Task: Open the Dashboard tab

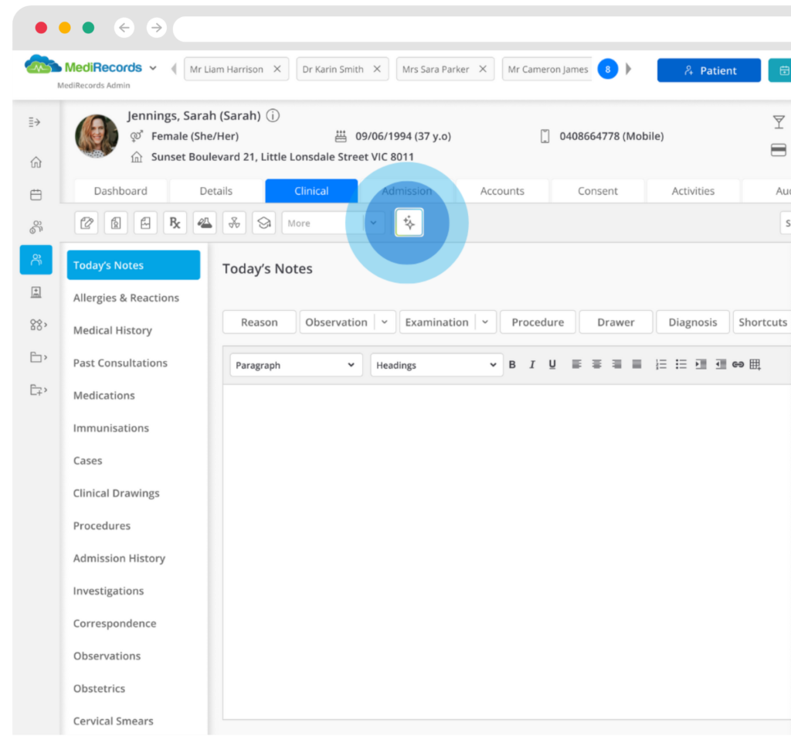Action: tap(121, 191)
